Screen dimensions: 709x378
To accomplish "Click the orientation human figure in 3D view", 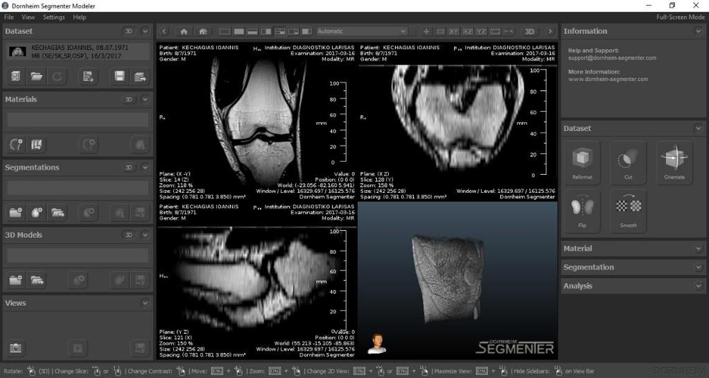I will tap(376, 343).
